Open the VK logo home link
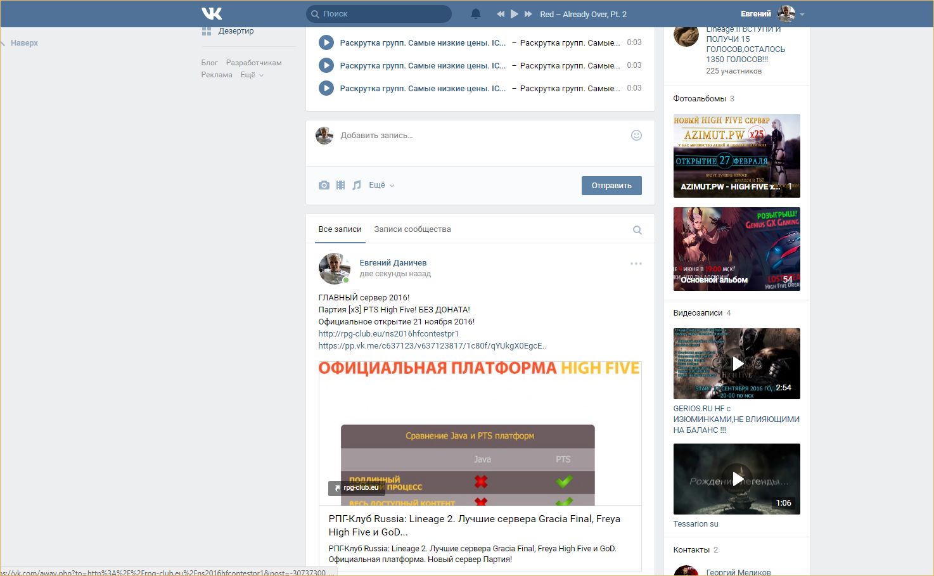 (x=212, y=13)
